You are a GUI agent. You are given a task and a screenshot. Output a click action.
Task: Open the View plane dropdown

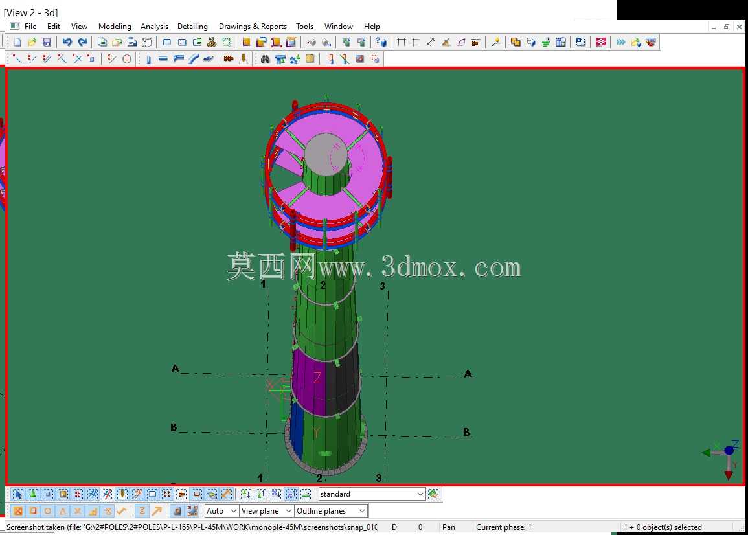(x=266, y=511)
